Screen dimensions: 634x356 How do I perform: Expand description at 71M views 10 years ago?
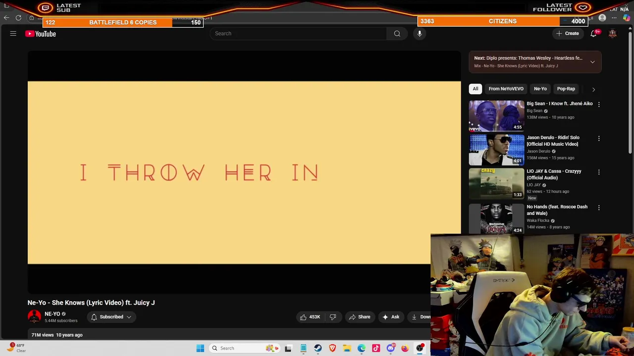pos(57,335)
